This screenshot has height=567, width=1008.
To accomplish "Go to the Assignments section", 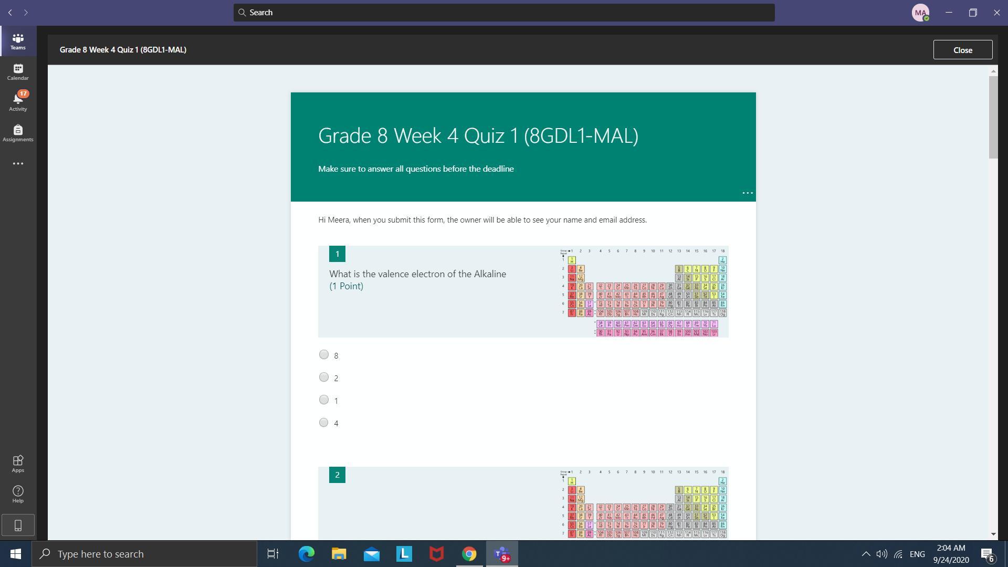I will click(18, 133).
